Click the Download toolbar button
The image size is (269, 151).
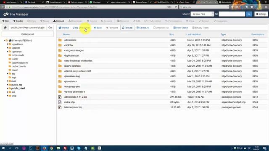(x=76, y=21)
